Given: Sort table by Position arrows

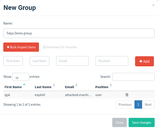Looking at the screenshot, I should click(111, 85).
